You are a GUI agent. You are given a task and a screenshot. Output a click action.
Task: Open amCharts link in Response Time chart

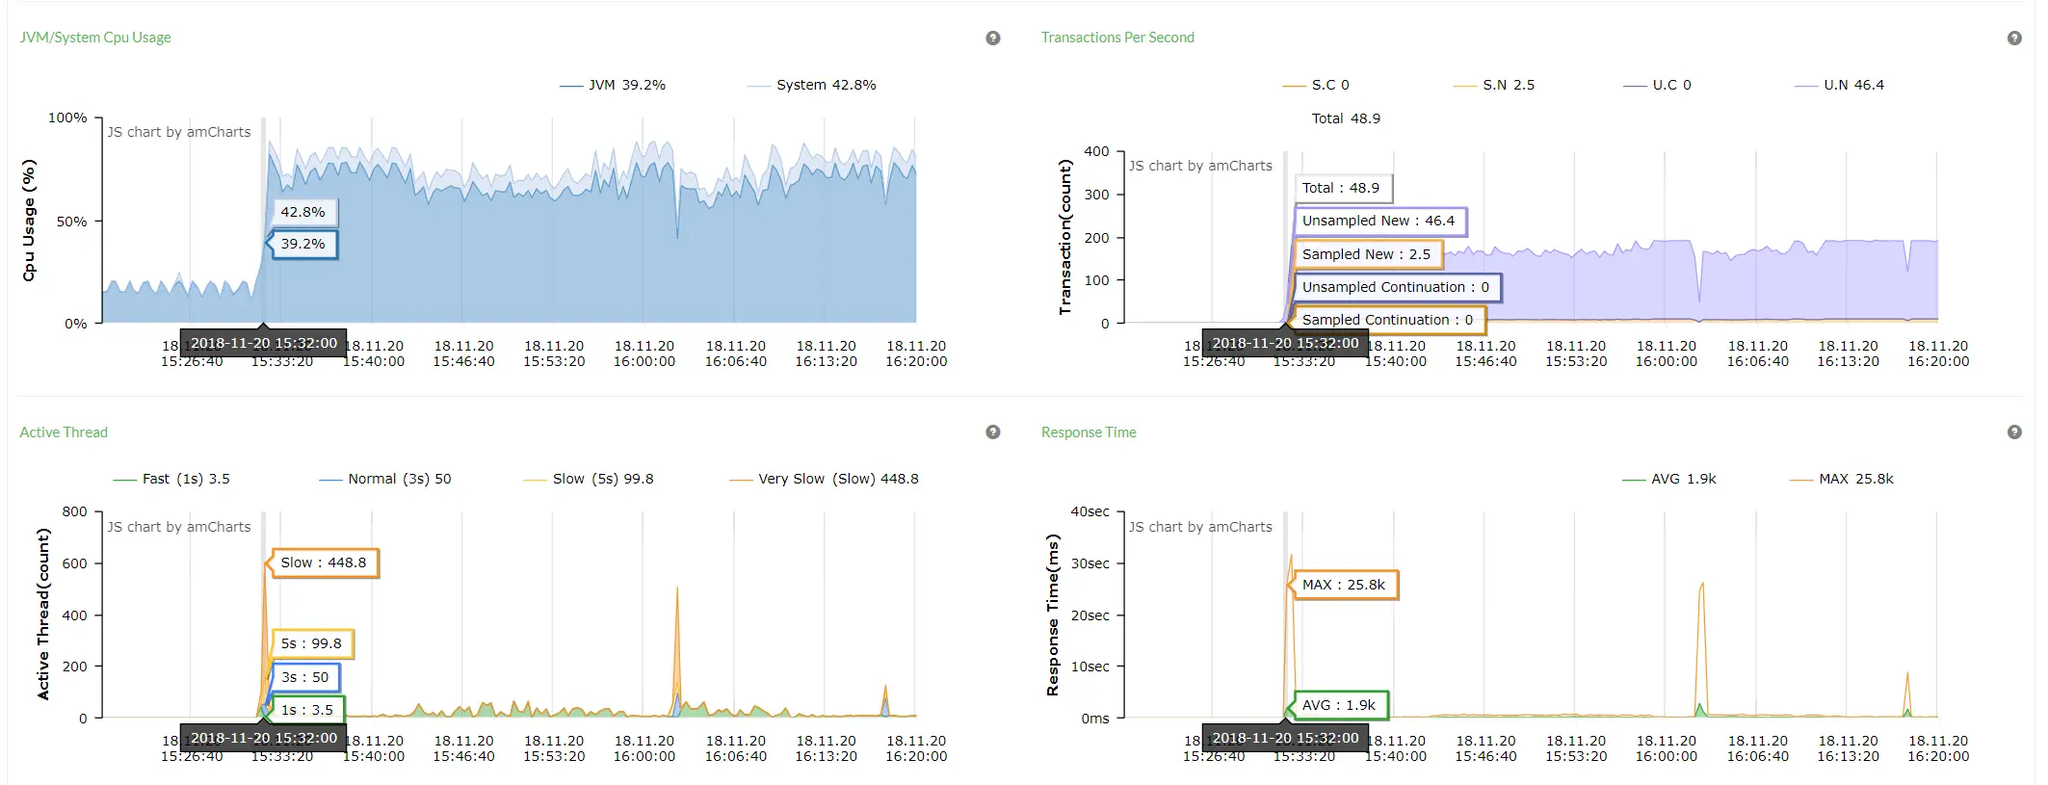[x=1200, y=527]
